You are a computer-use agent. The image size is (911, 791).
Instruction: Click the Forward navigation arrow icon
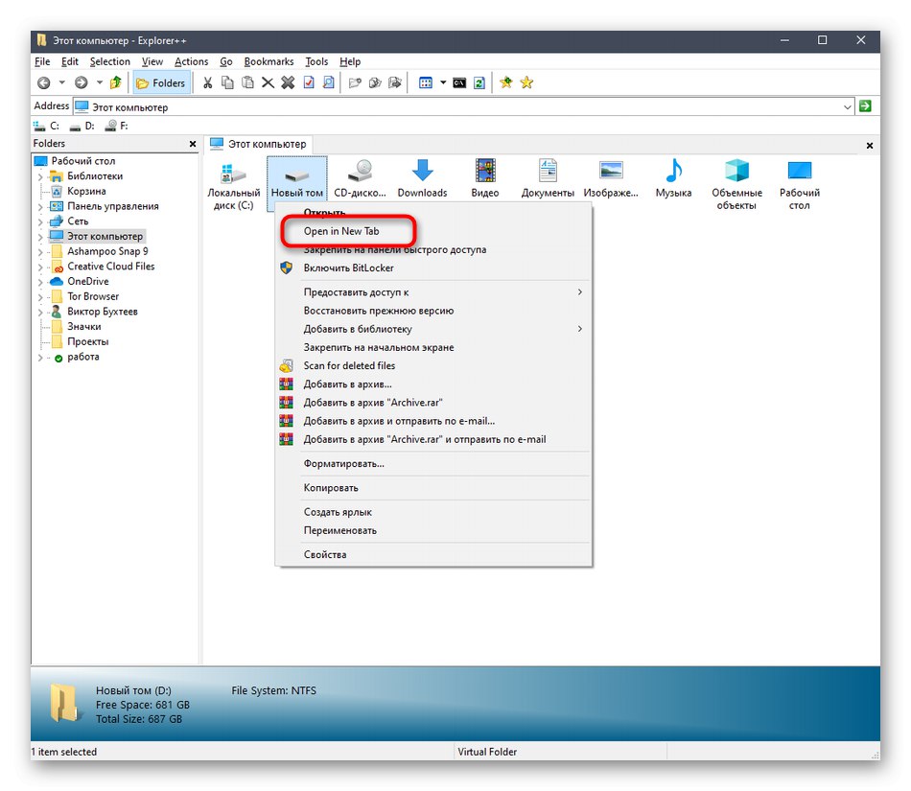tap(82, 82)
